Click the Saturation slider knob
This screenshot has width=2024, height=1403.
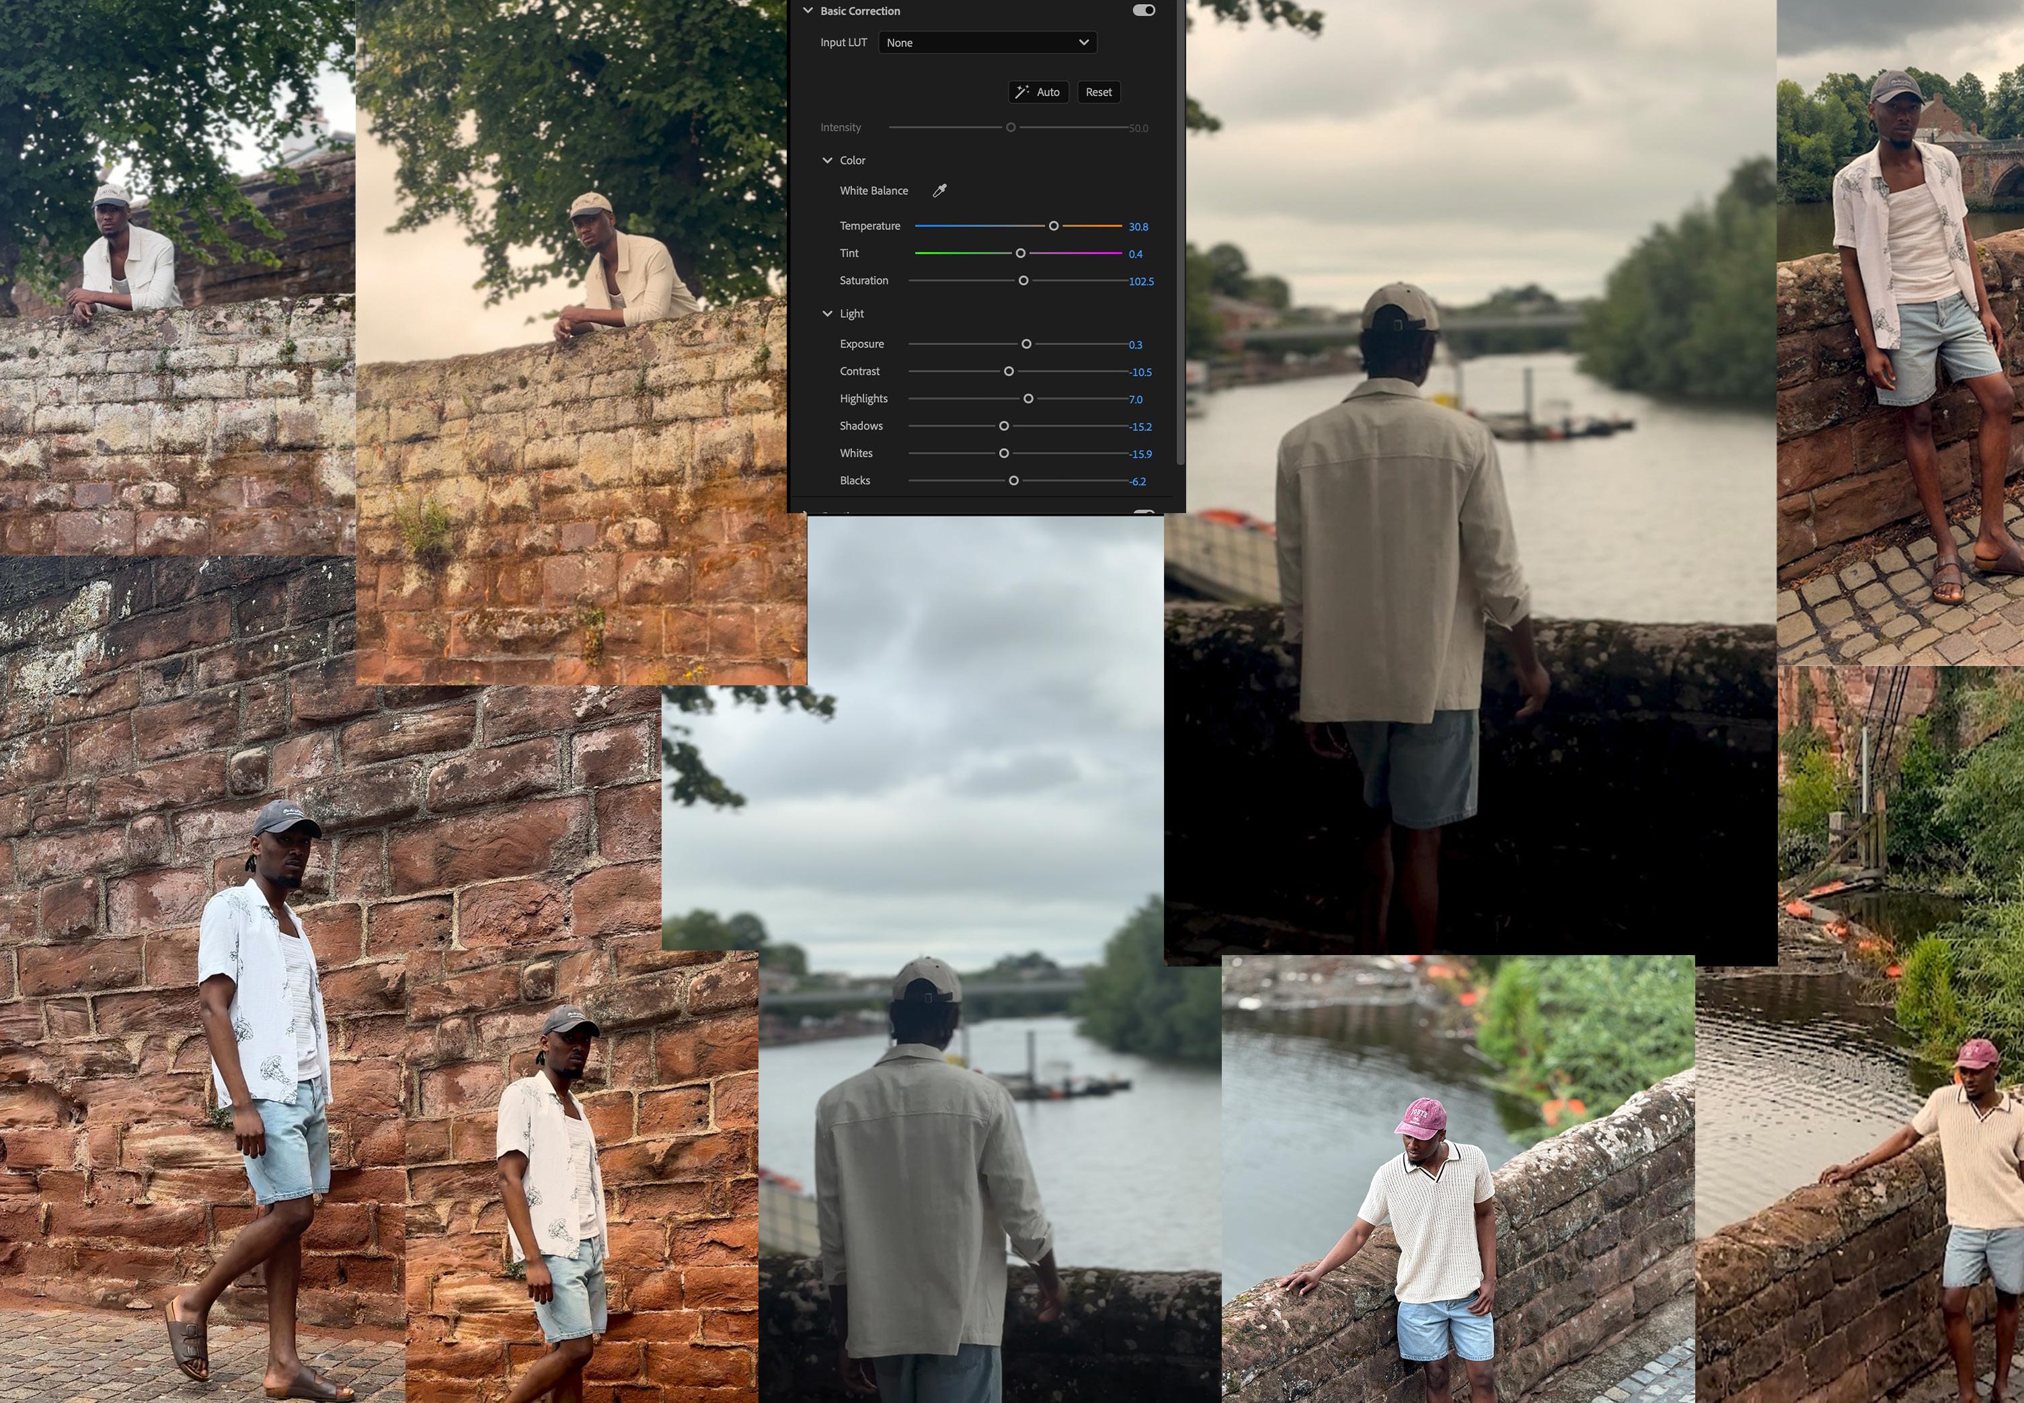click(1023, 280)
